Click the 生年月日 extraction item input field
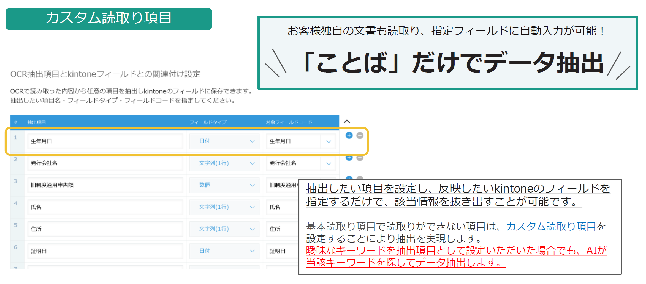Viewport: 646px width, 284px height. (x=105, y=141)
